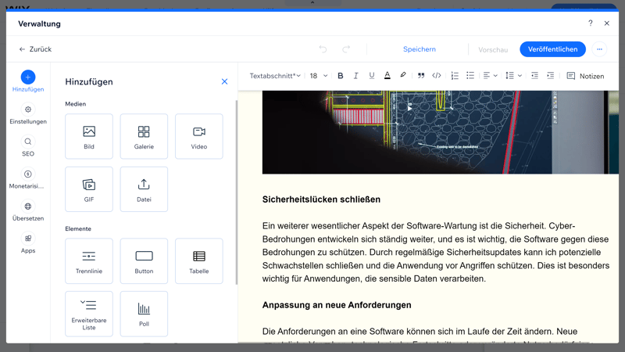Open the text color picker
Screen dimensions: 625x352
[x=387, y=76]
